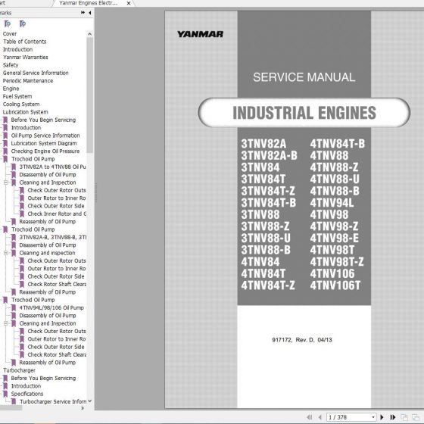Click bookmark icon for Oil Pump Service Information

pos(5,136)
